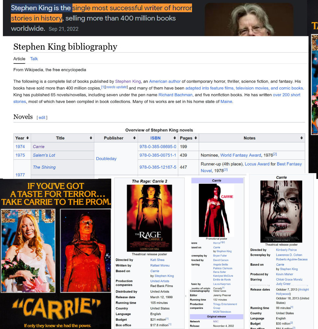Select the Article tab

(19, 59)
